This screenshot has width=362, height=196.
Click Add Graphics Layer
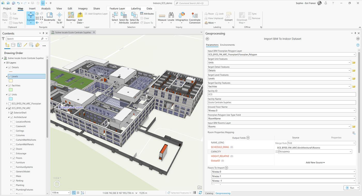click(x=96, y=14)
